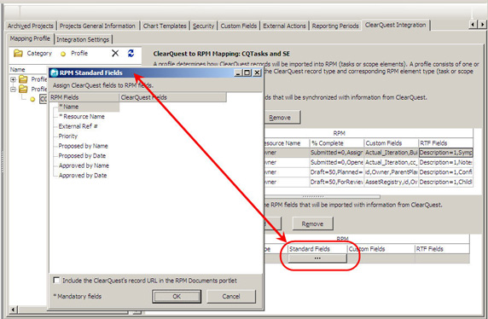Select the Description=1,Symp RTF cell

tap(445, 153)
